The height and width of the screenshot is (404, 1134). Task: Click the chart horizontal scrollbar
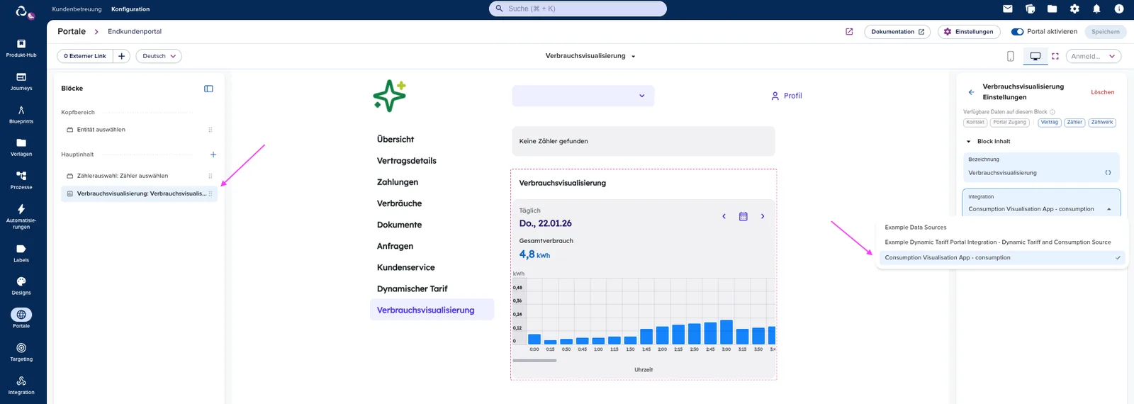click(534, 361)
